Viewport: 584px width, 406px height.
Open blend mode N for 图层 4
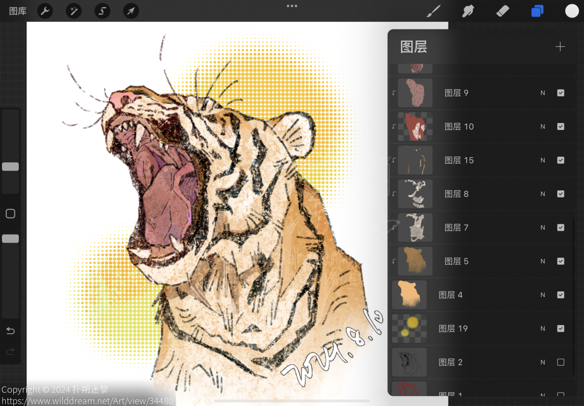543,295
